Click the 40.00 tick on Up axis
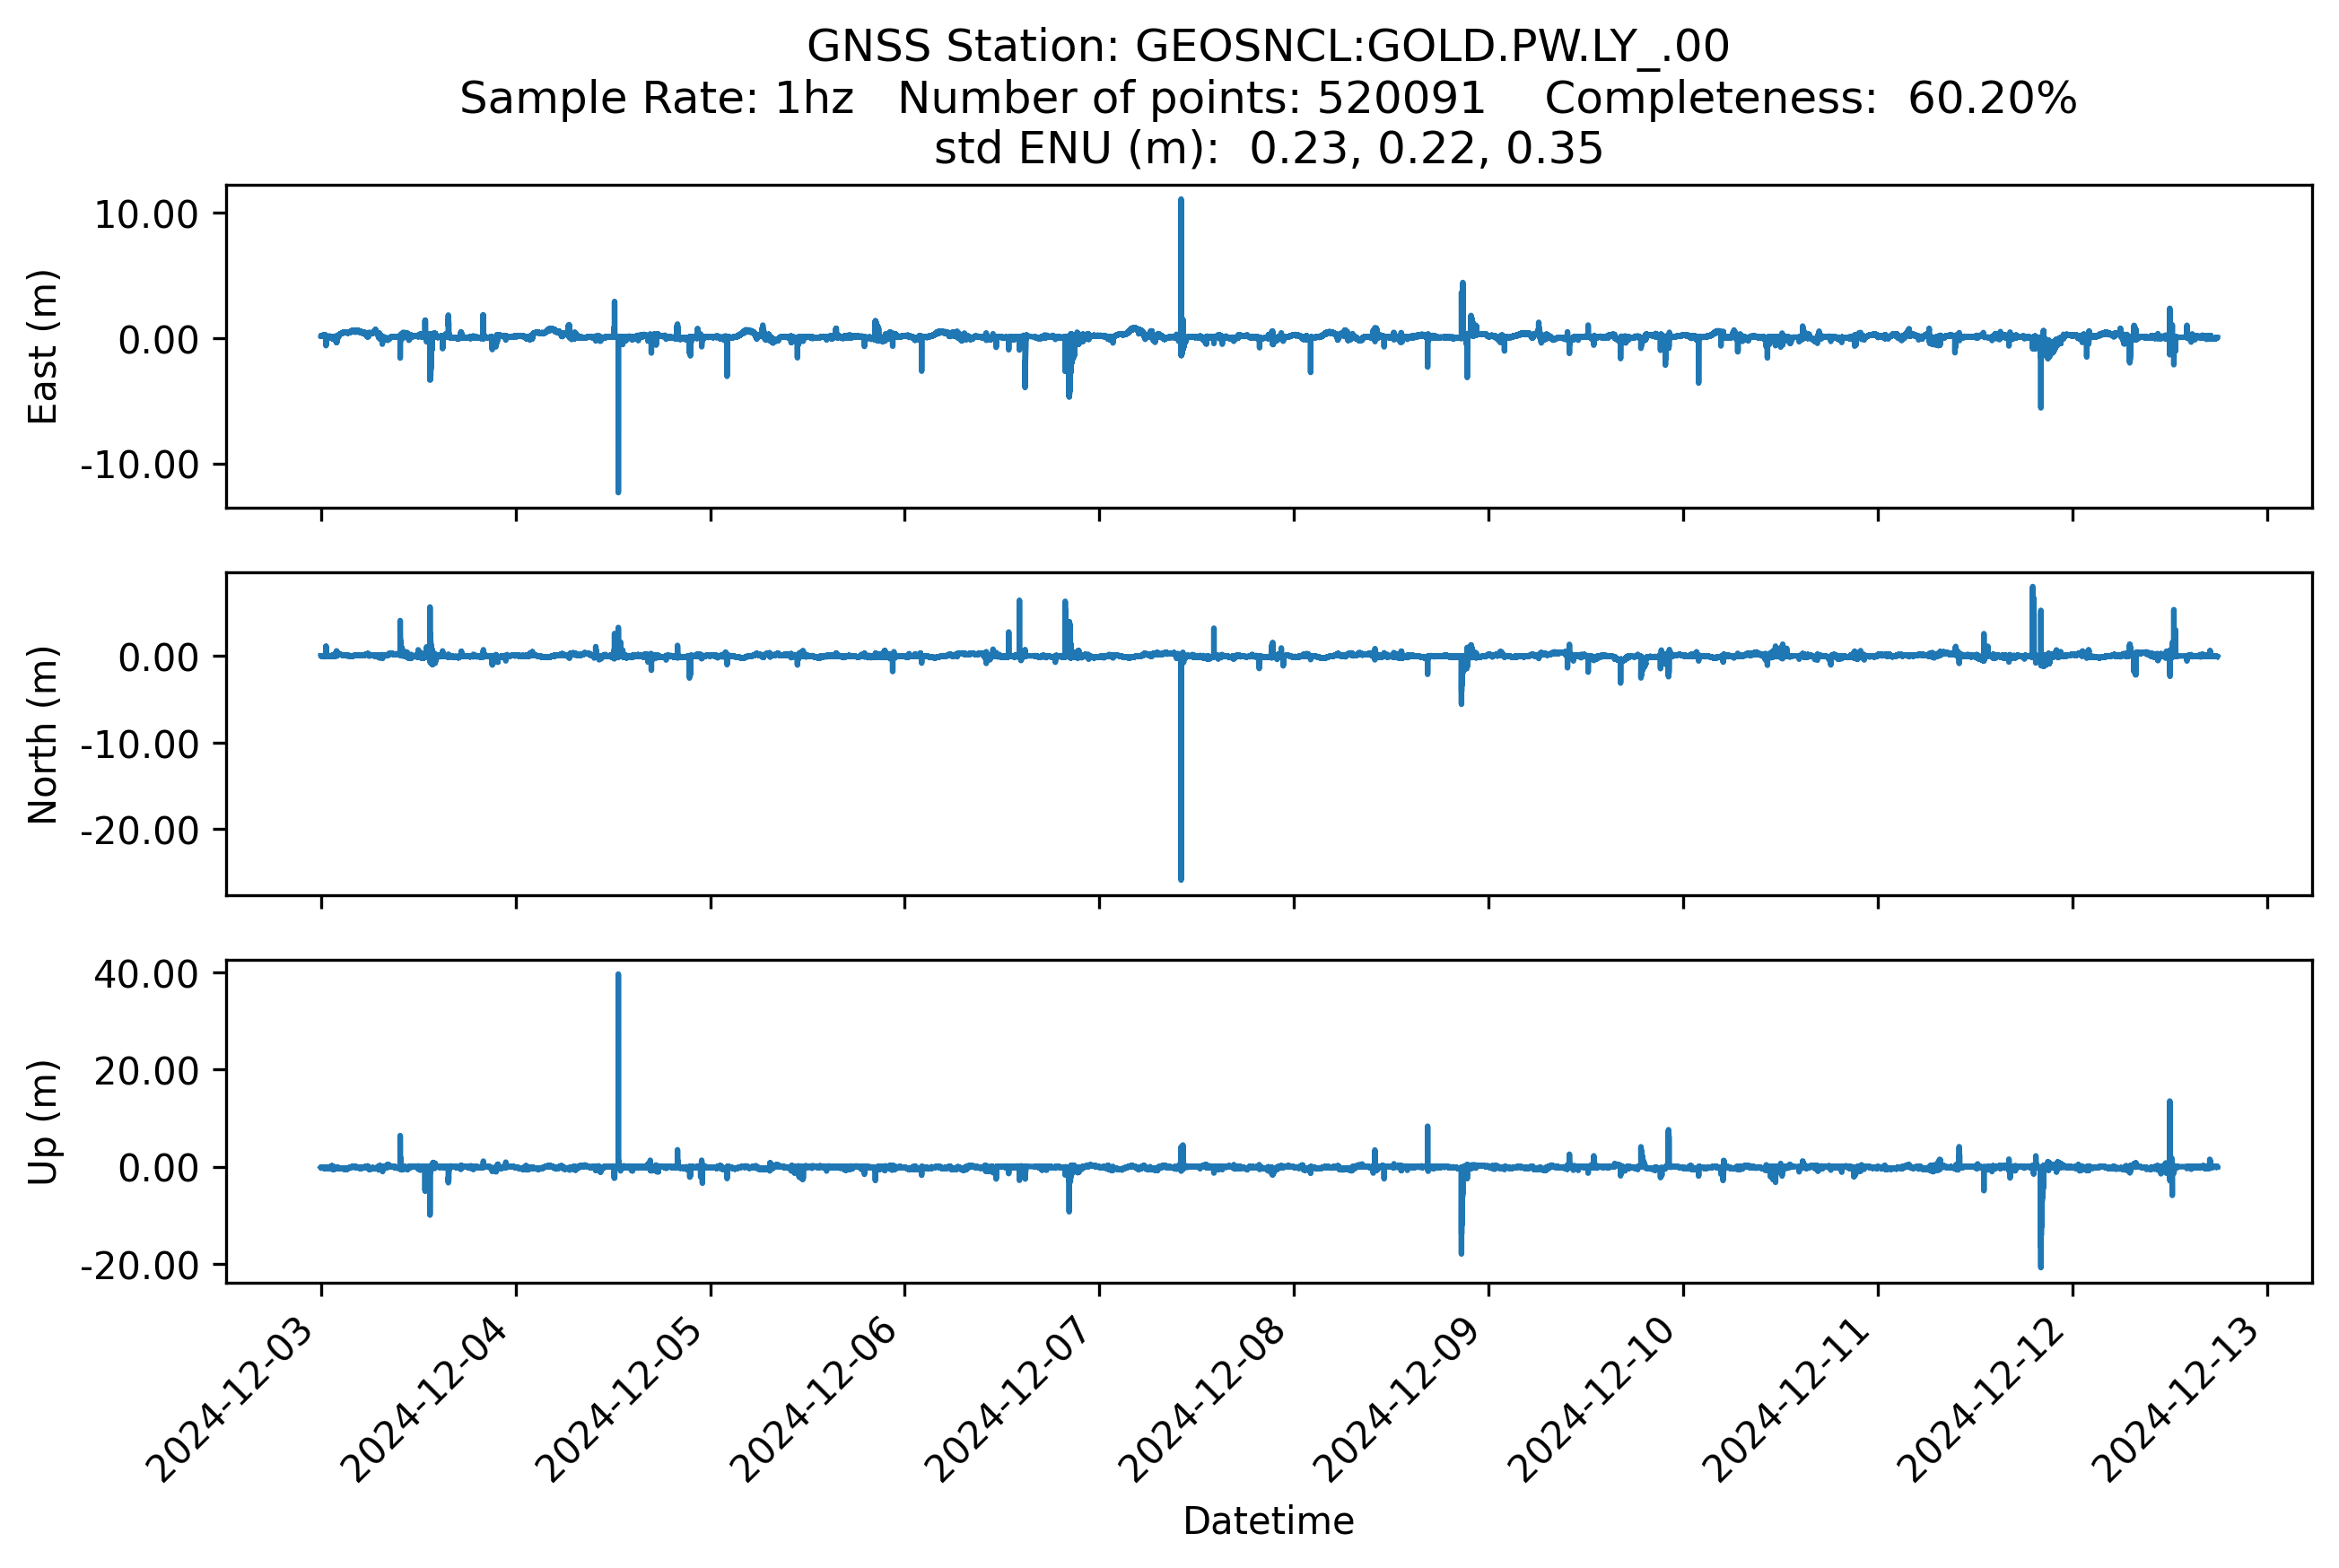2339x1568 pixels. click(145, 974)
